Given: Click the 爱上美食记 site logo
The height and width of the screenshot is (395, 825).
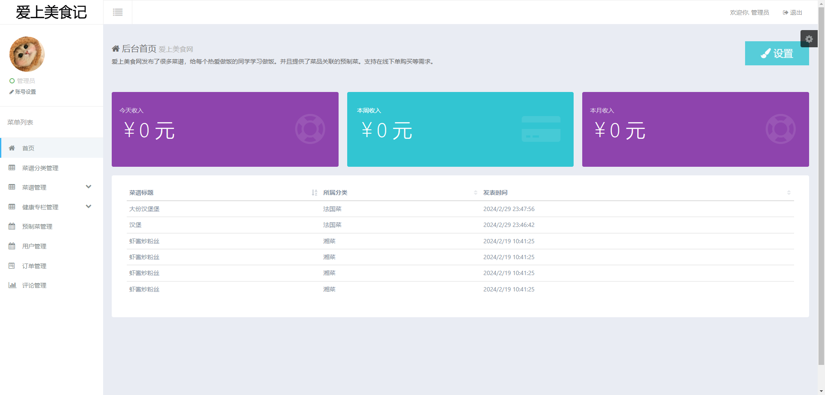Looking at the screenshot, I should [52, 12].
